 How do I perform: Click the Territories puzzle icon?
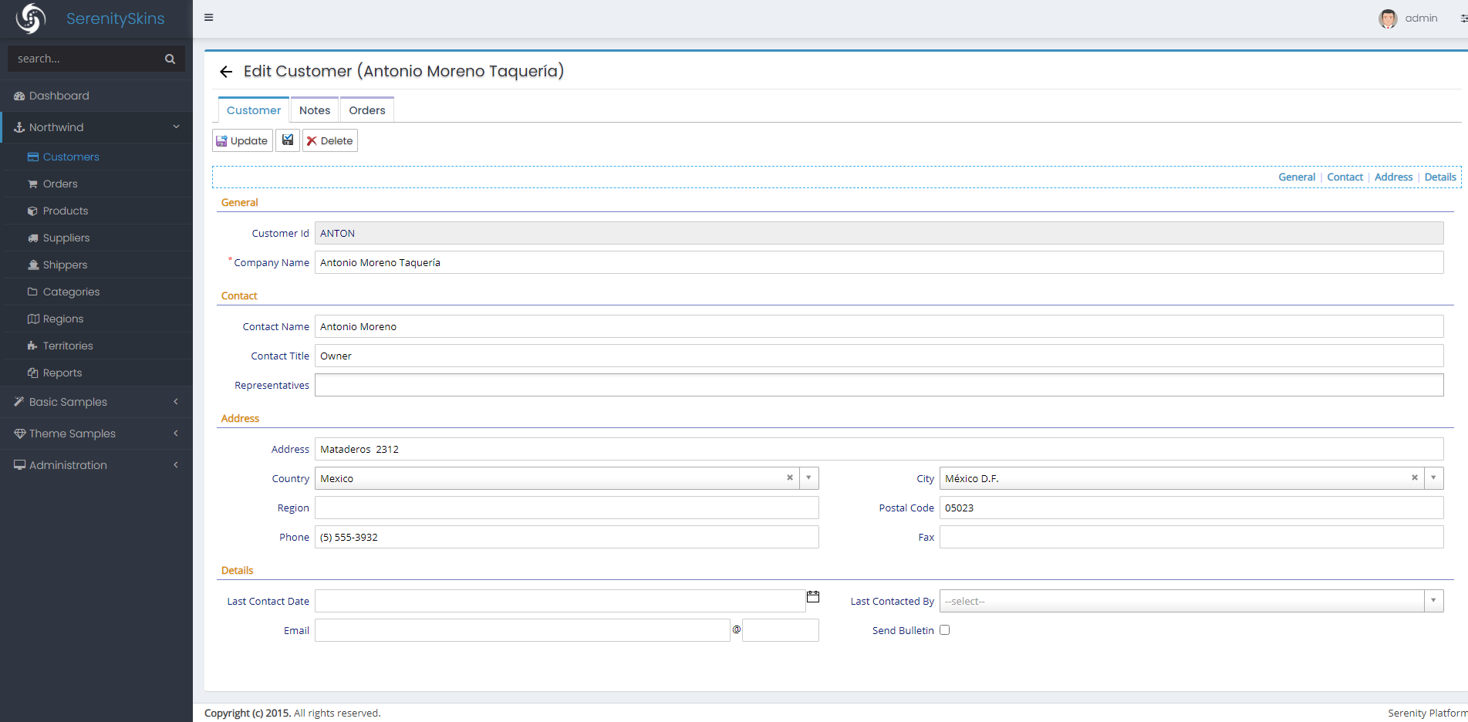point(33,346)
